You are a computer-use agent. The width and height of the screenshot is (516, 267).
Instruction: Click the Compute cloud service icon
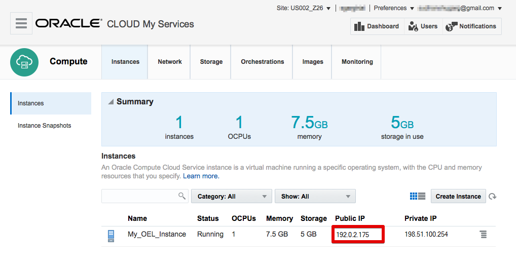(24, 62)
